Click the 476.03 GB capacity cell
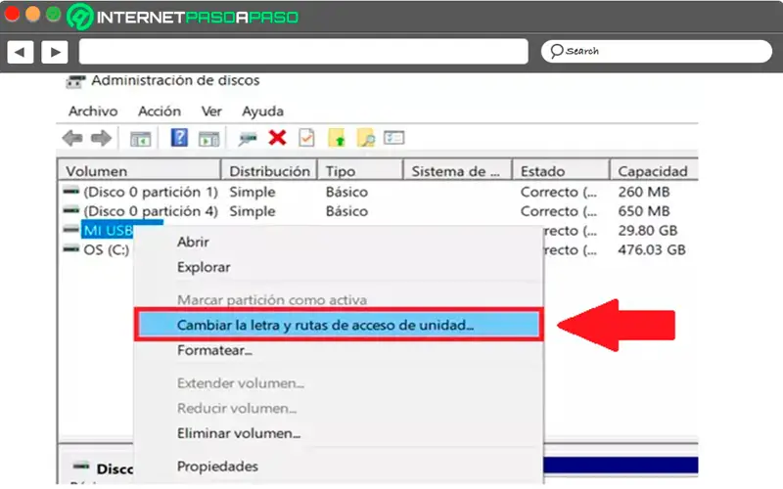This screenshot has width=783, height=489. pyautogui.click(x=652, y=250)
